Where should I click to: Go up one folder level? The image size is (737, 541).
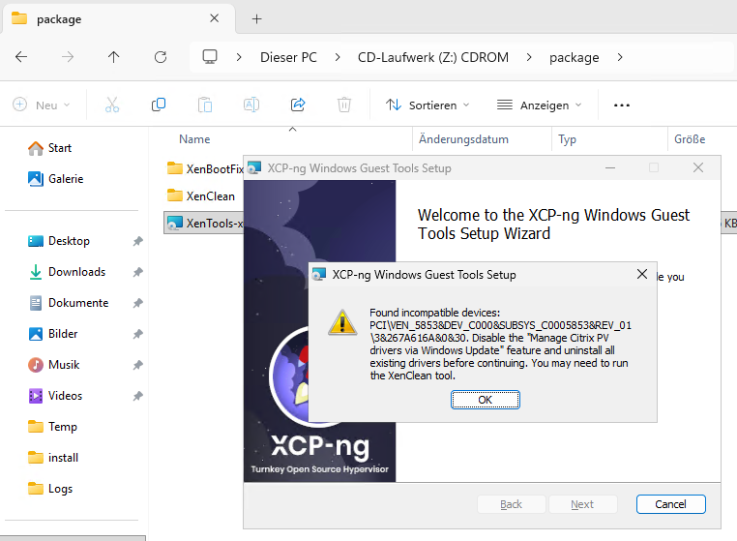(x=114, y=57)
